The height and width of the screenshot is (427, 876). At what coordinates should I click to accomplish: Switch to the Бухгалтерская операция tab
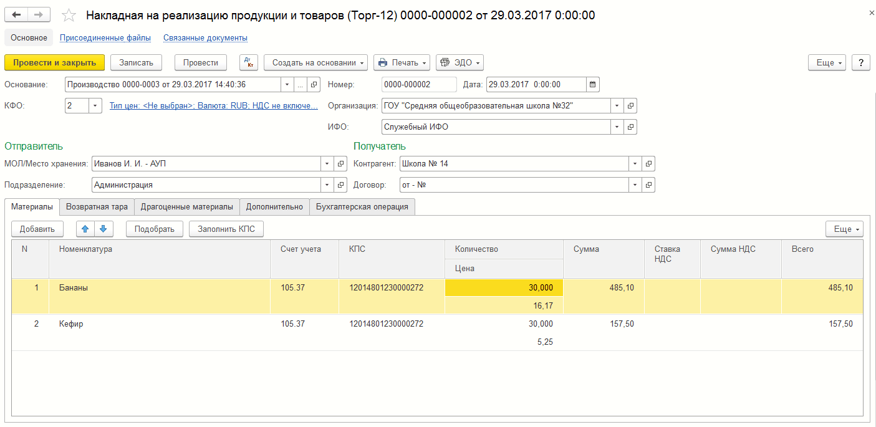tap(362, 206)
